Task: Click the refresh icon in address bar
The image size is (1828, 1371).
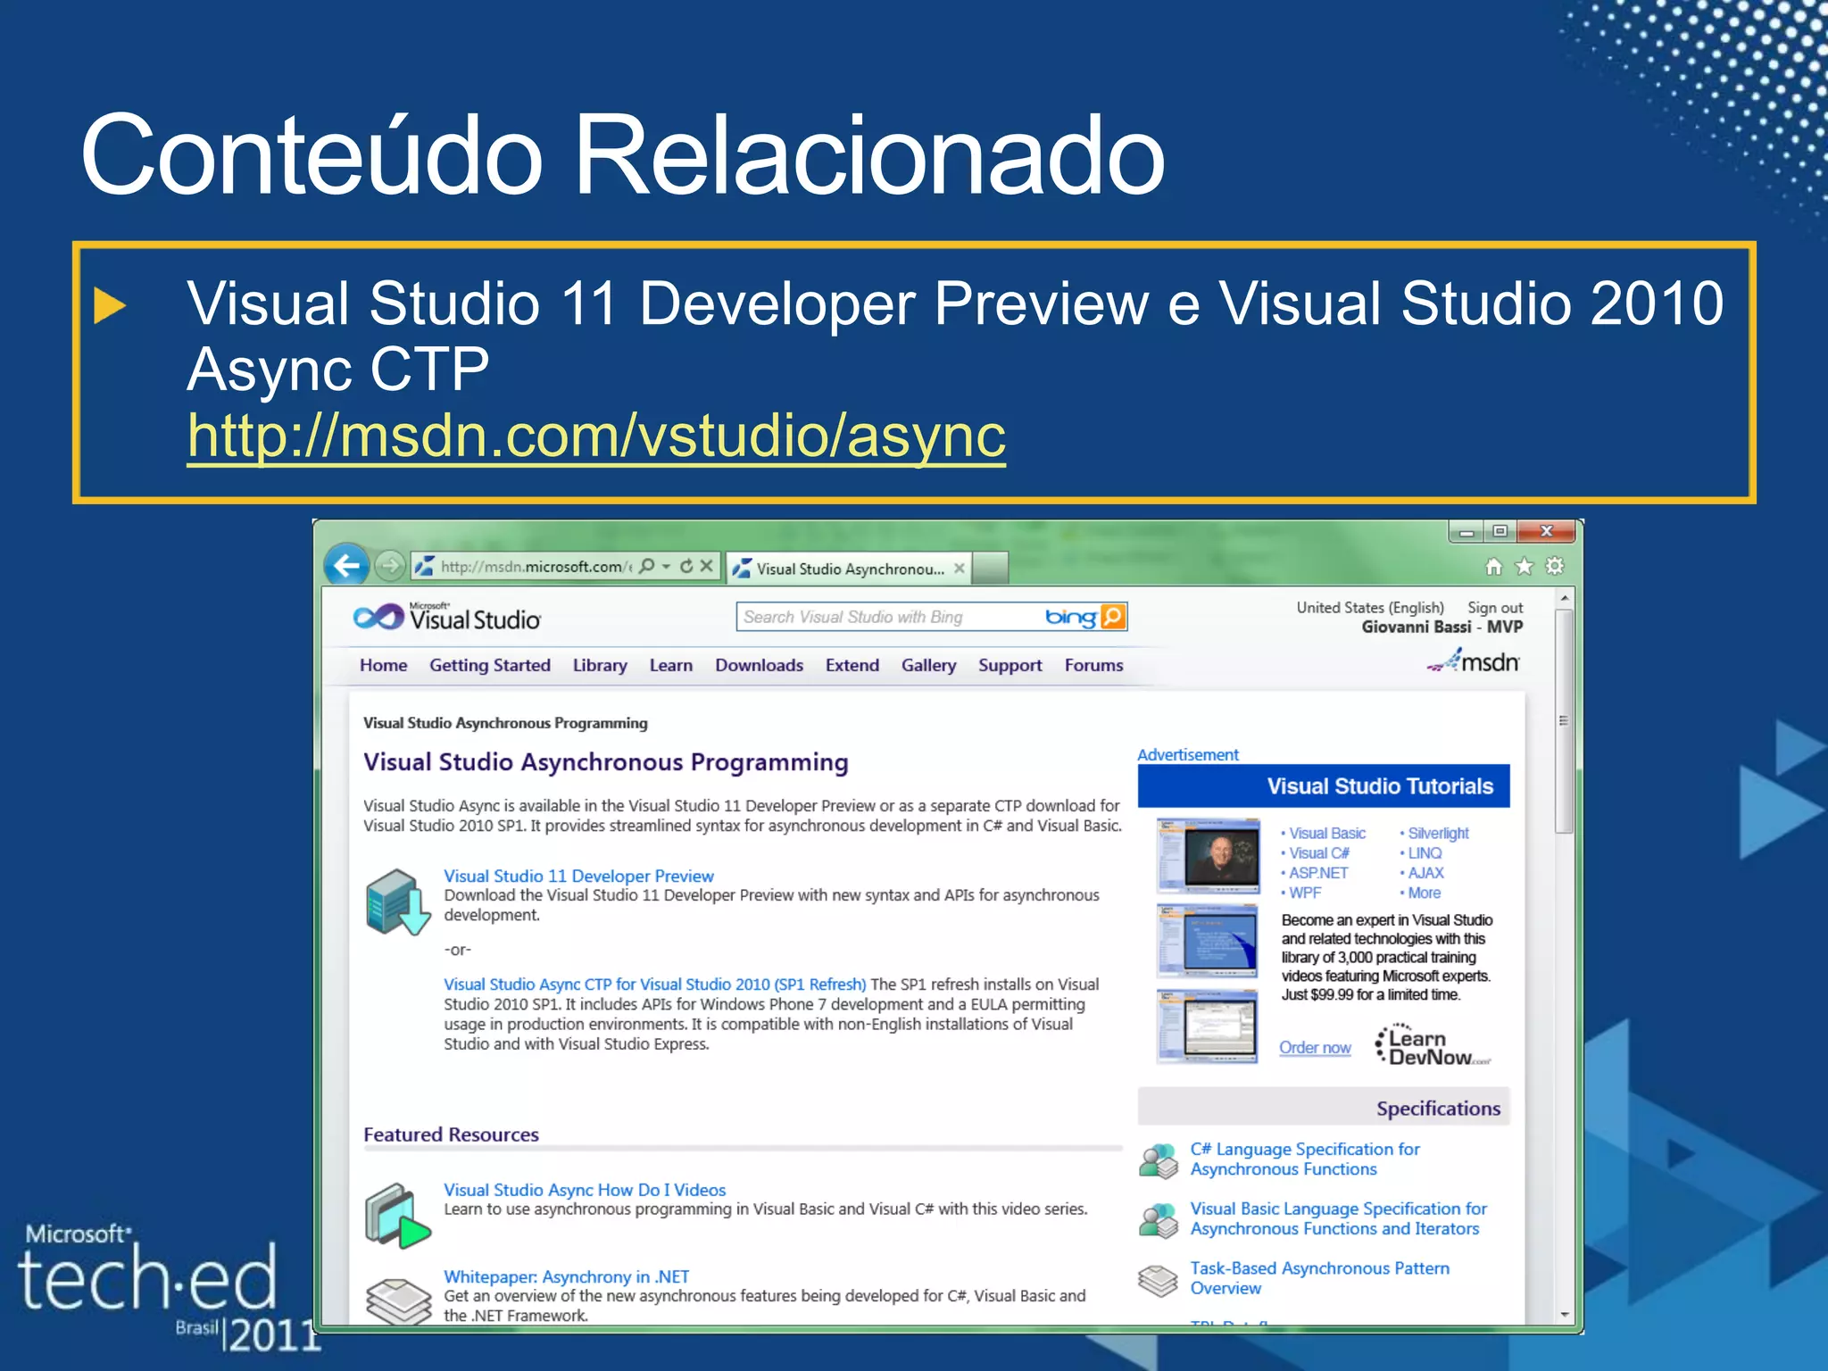Action: tap(686, 566)
